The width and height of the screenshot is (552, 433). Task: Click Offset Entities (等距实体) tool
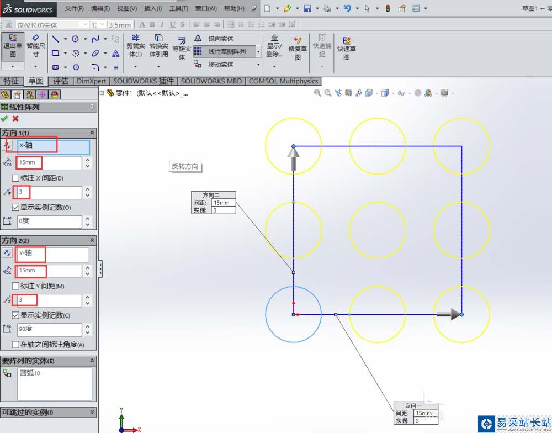point(182,49)
